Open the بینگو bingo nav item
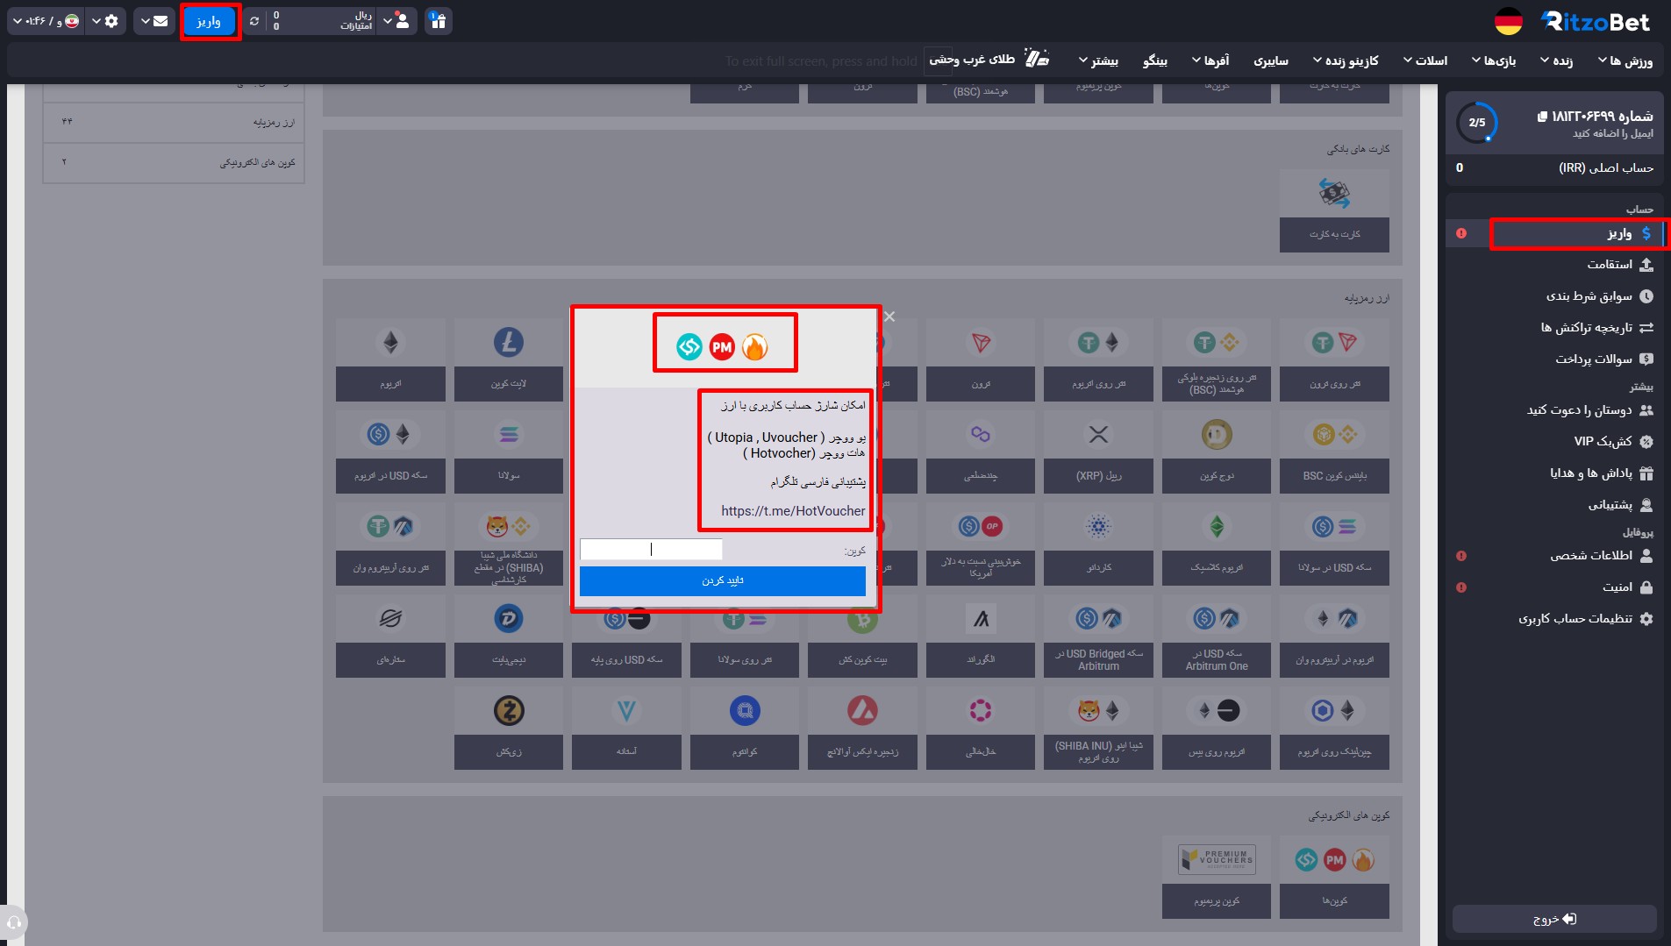1671x946 pixels. point(1155,60)
